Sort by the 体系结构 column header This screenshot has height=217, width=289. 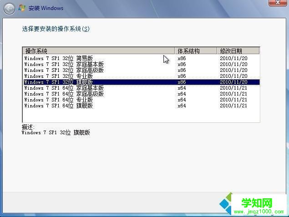click(x=196, y=50)
